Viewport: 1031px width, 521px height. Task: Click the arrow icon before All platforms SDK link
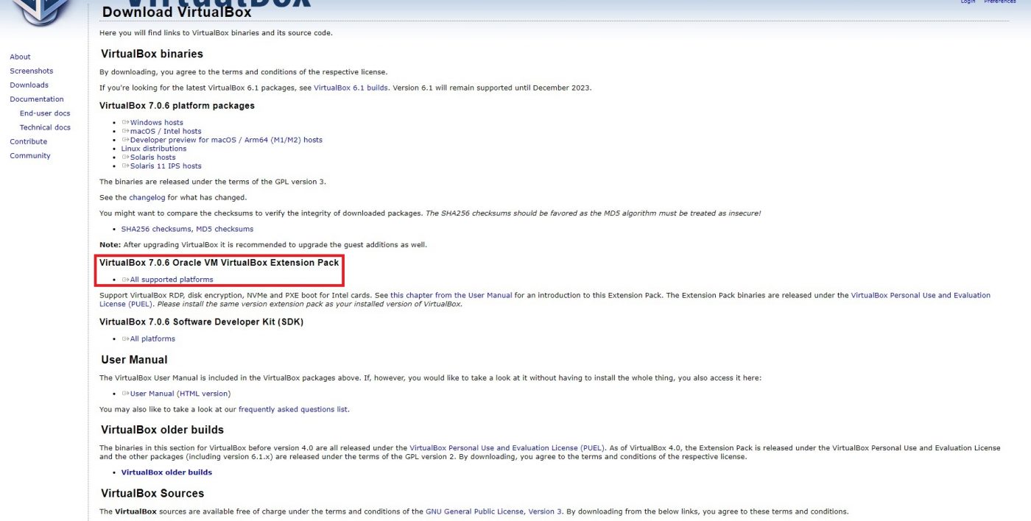(125, 339)
